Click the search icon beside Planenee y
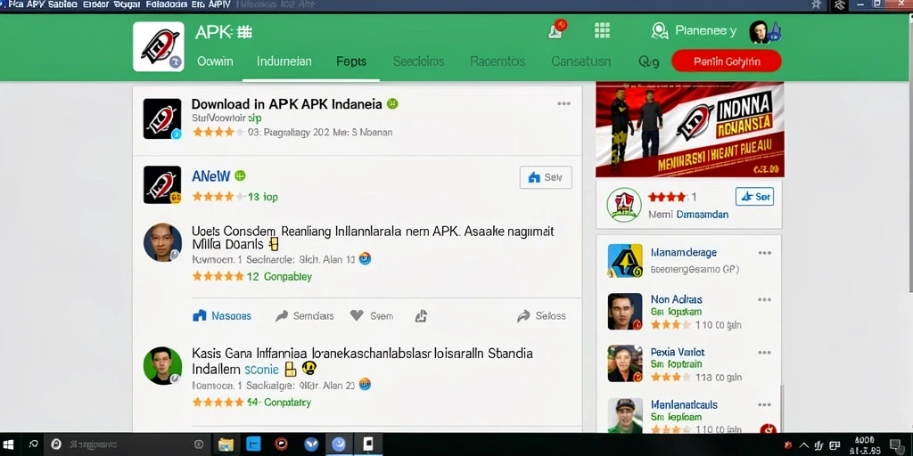Image resolution: width=913 pixels, height=456 pixels. click(659, 30)
